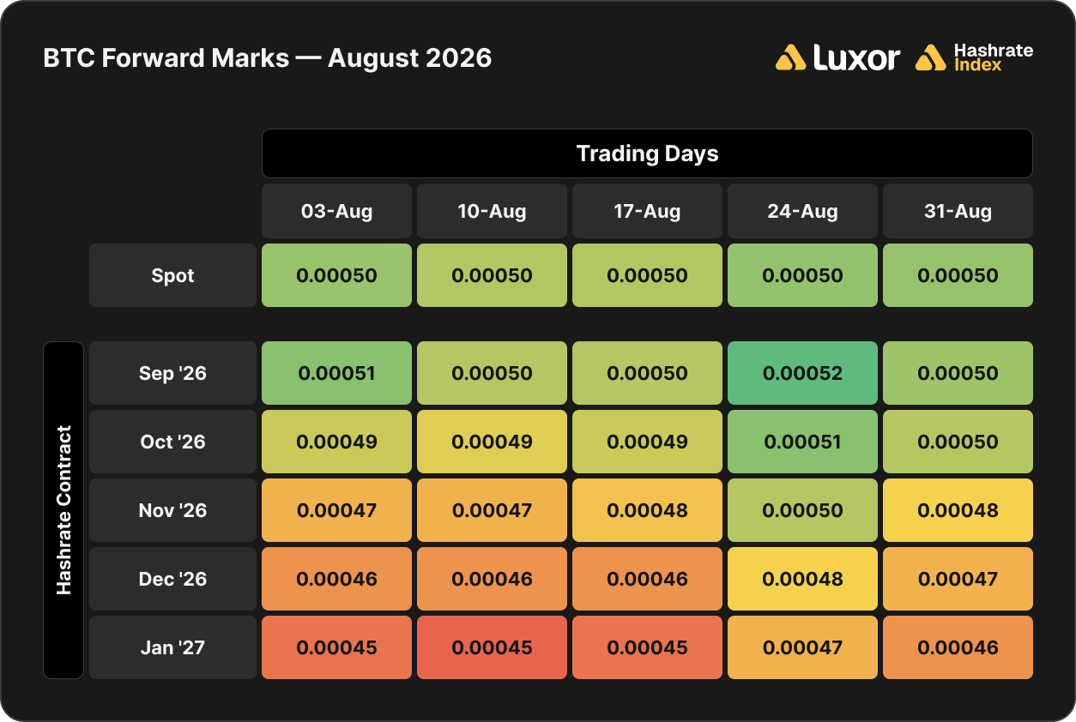Click the BTC Forward Marks title
The width and height of the screenshot is (1076, 722).
[x=268, y=57]
